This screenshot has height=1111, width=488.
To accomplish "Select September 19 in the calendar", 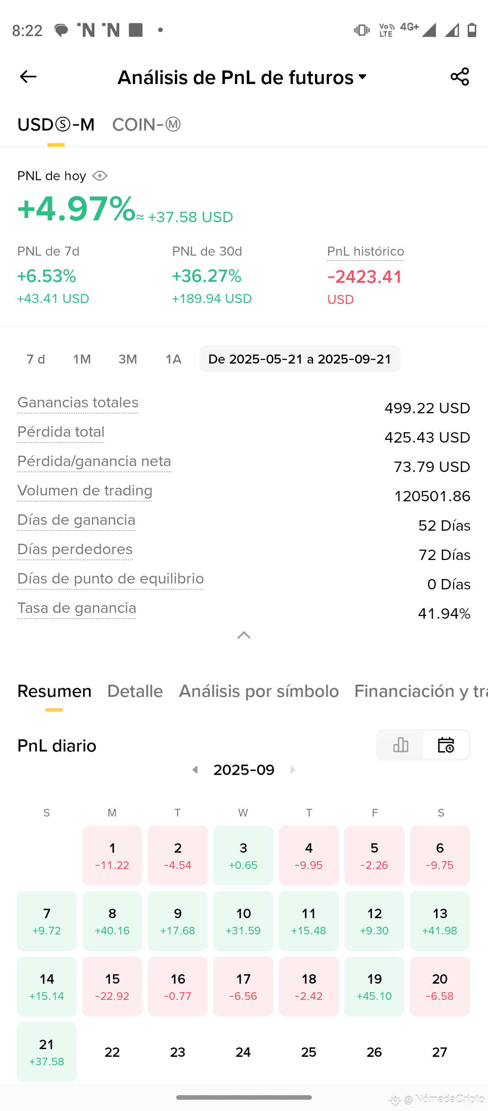I will click(374, 986).
